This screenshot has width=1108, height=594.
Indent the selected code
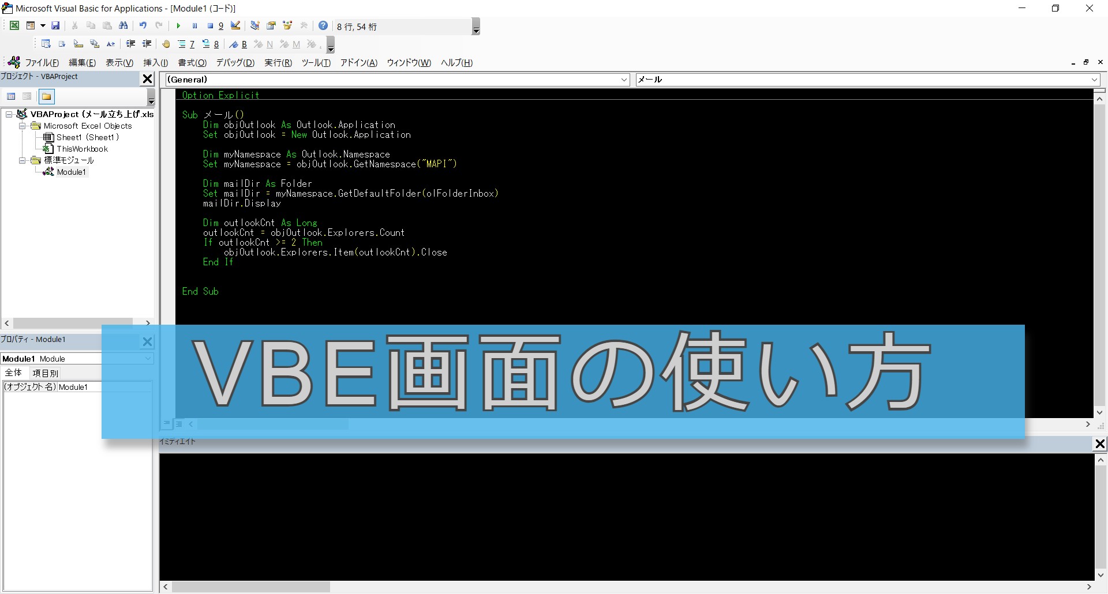131,44
